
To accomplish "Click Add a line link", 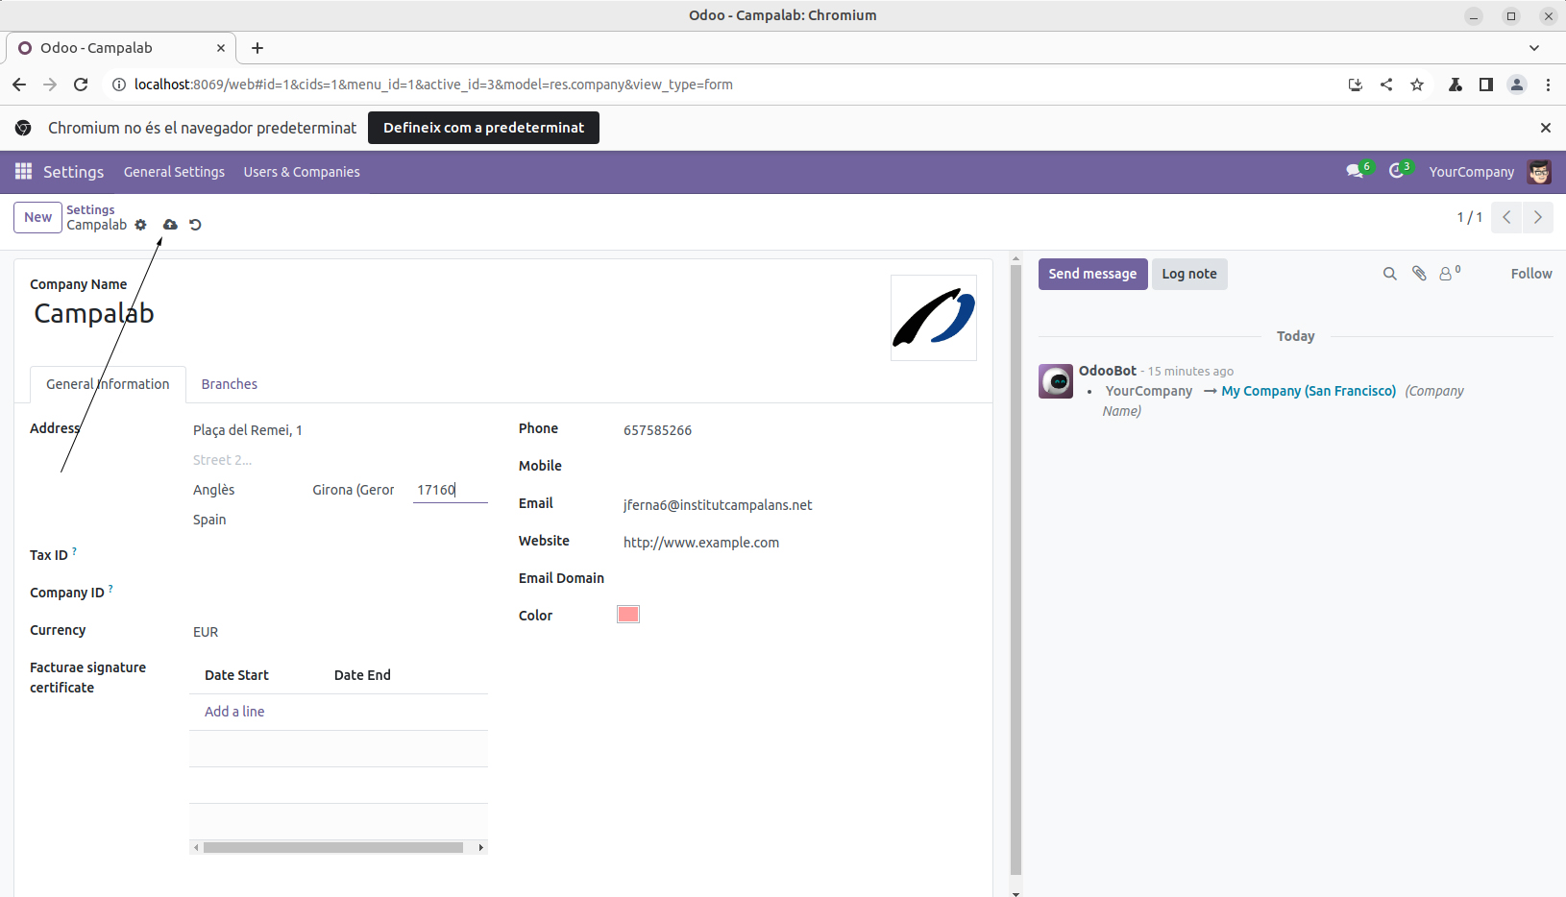I will tap(234, 712).
